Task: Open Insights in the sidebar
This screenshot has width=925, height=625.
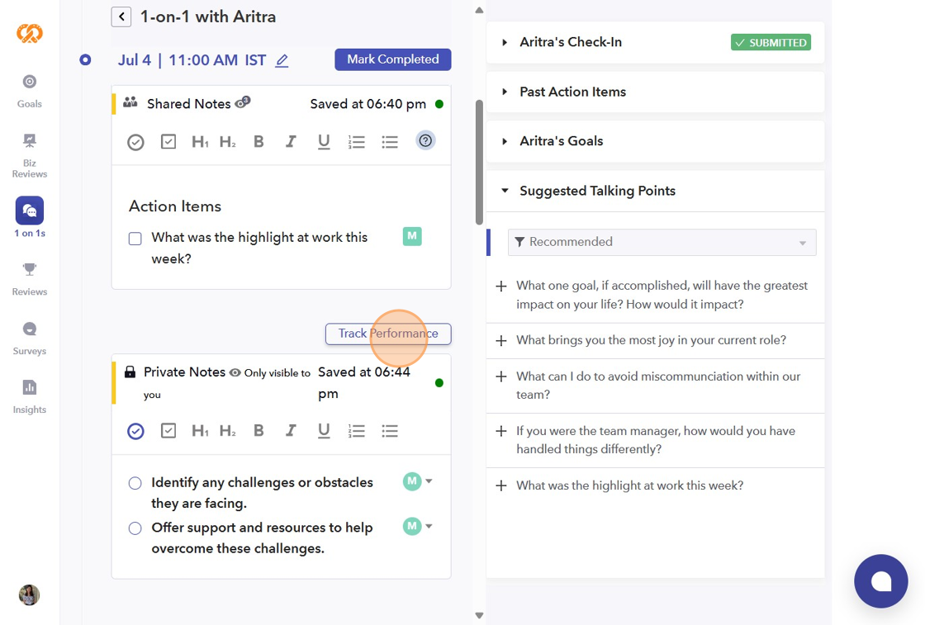Action: click(30, 397)
